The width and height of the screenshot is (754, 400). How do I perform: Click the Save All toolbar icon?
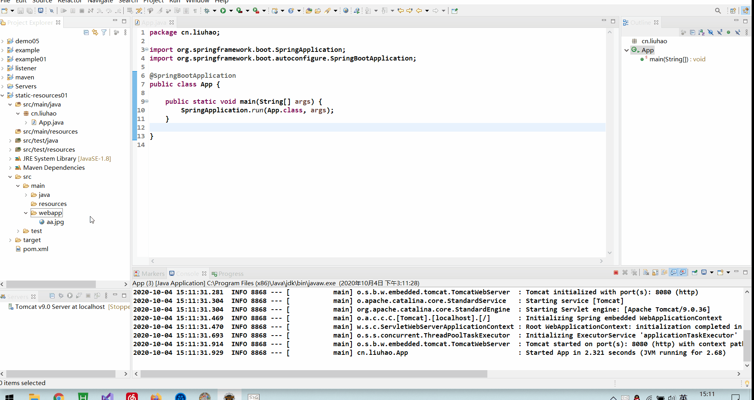(29, 11)
